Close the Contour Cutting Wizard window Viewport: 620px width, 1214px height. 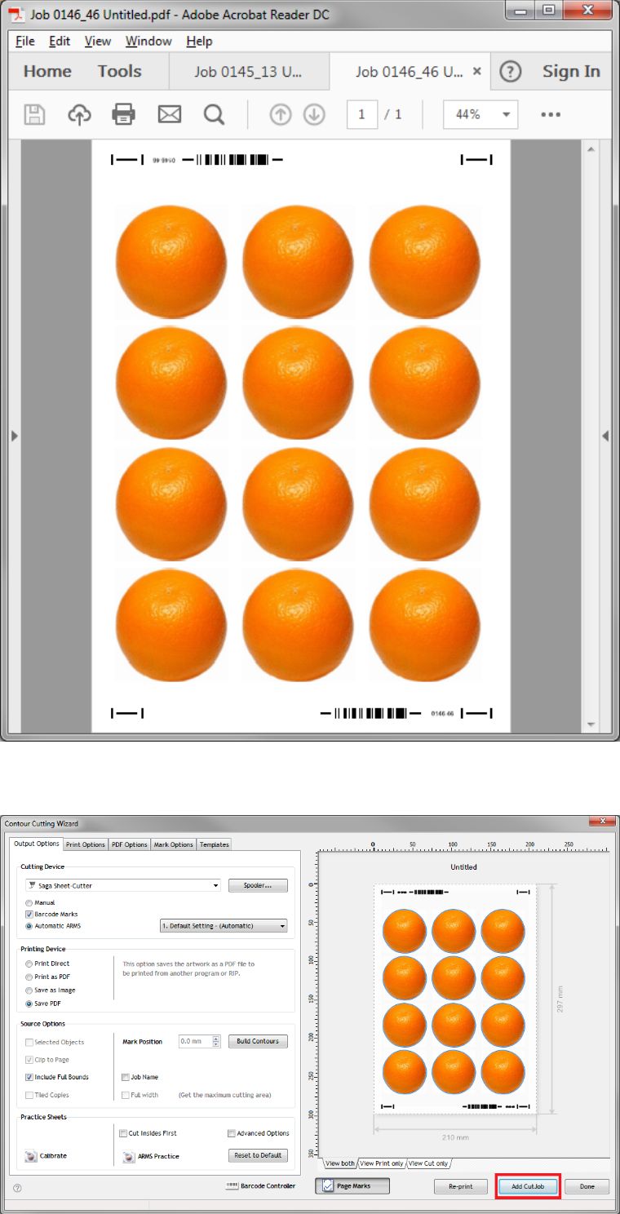(602, 820)
